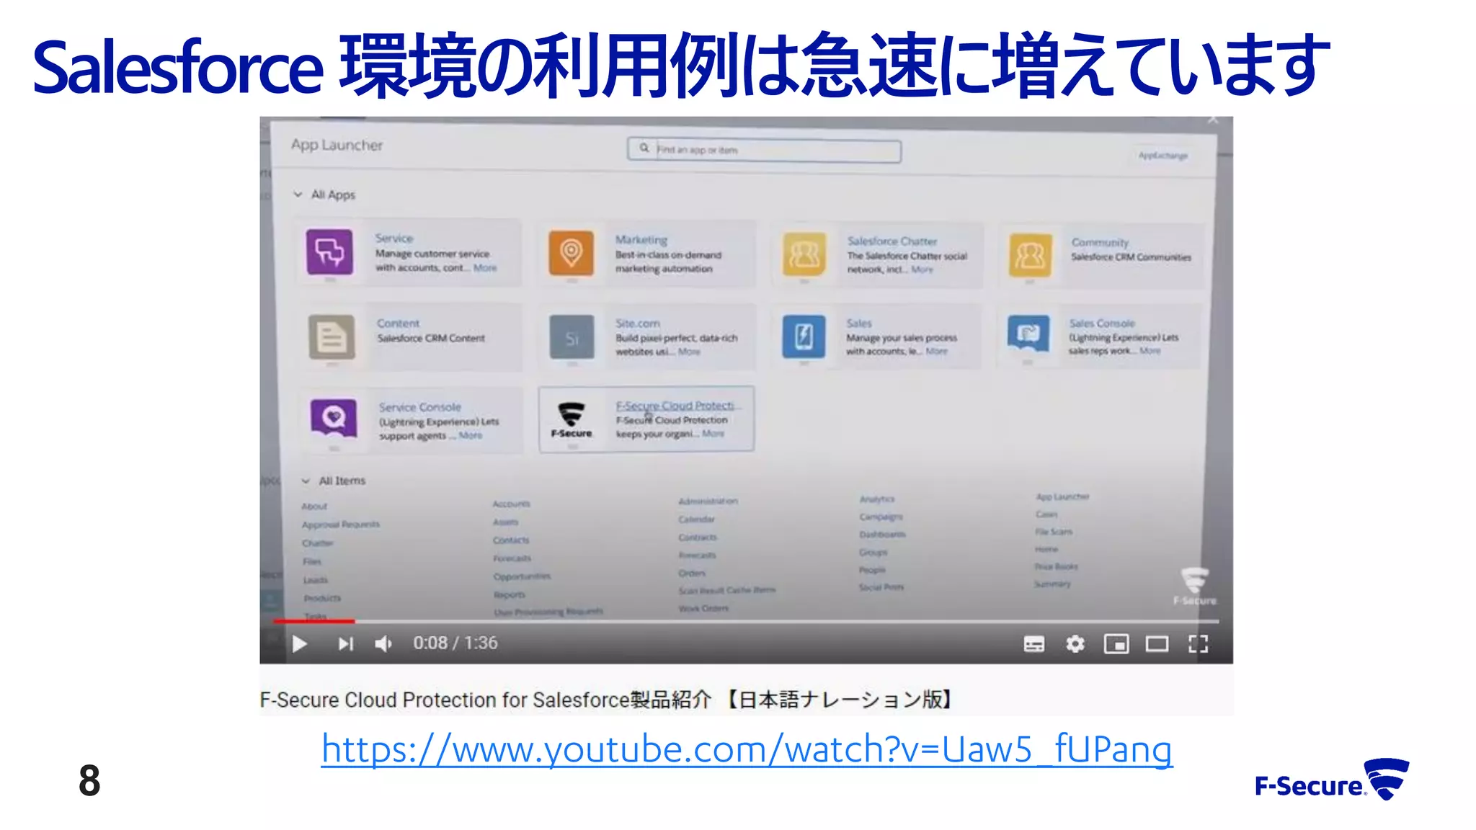1476x830 pixels.
Task: Open the AppExchange link
Action: pos(1162,156)
